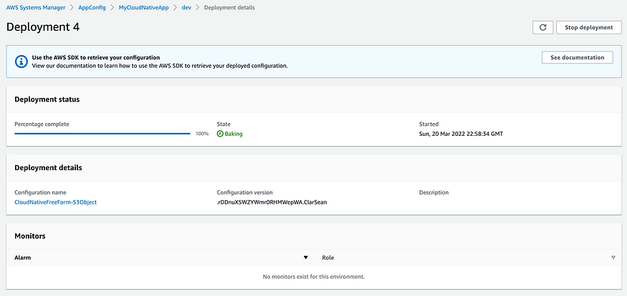Select the Deployment details breadcrumb item

click(229, 8)
